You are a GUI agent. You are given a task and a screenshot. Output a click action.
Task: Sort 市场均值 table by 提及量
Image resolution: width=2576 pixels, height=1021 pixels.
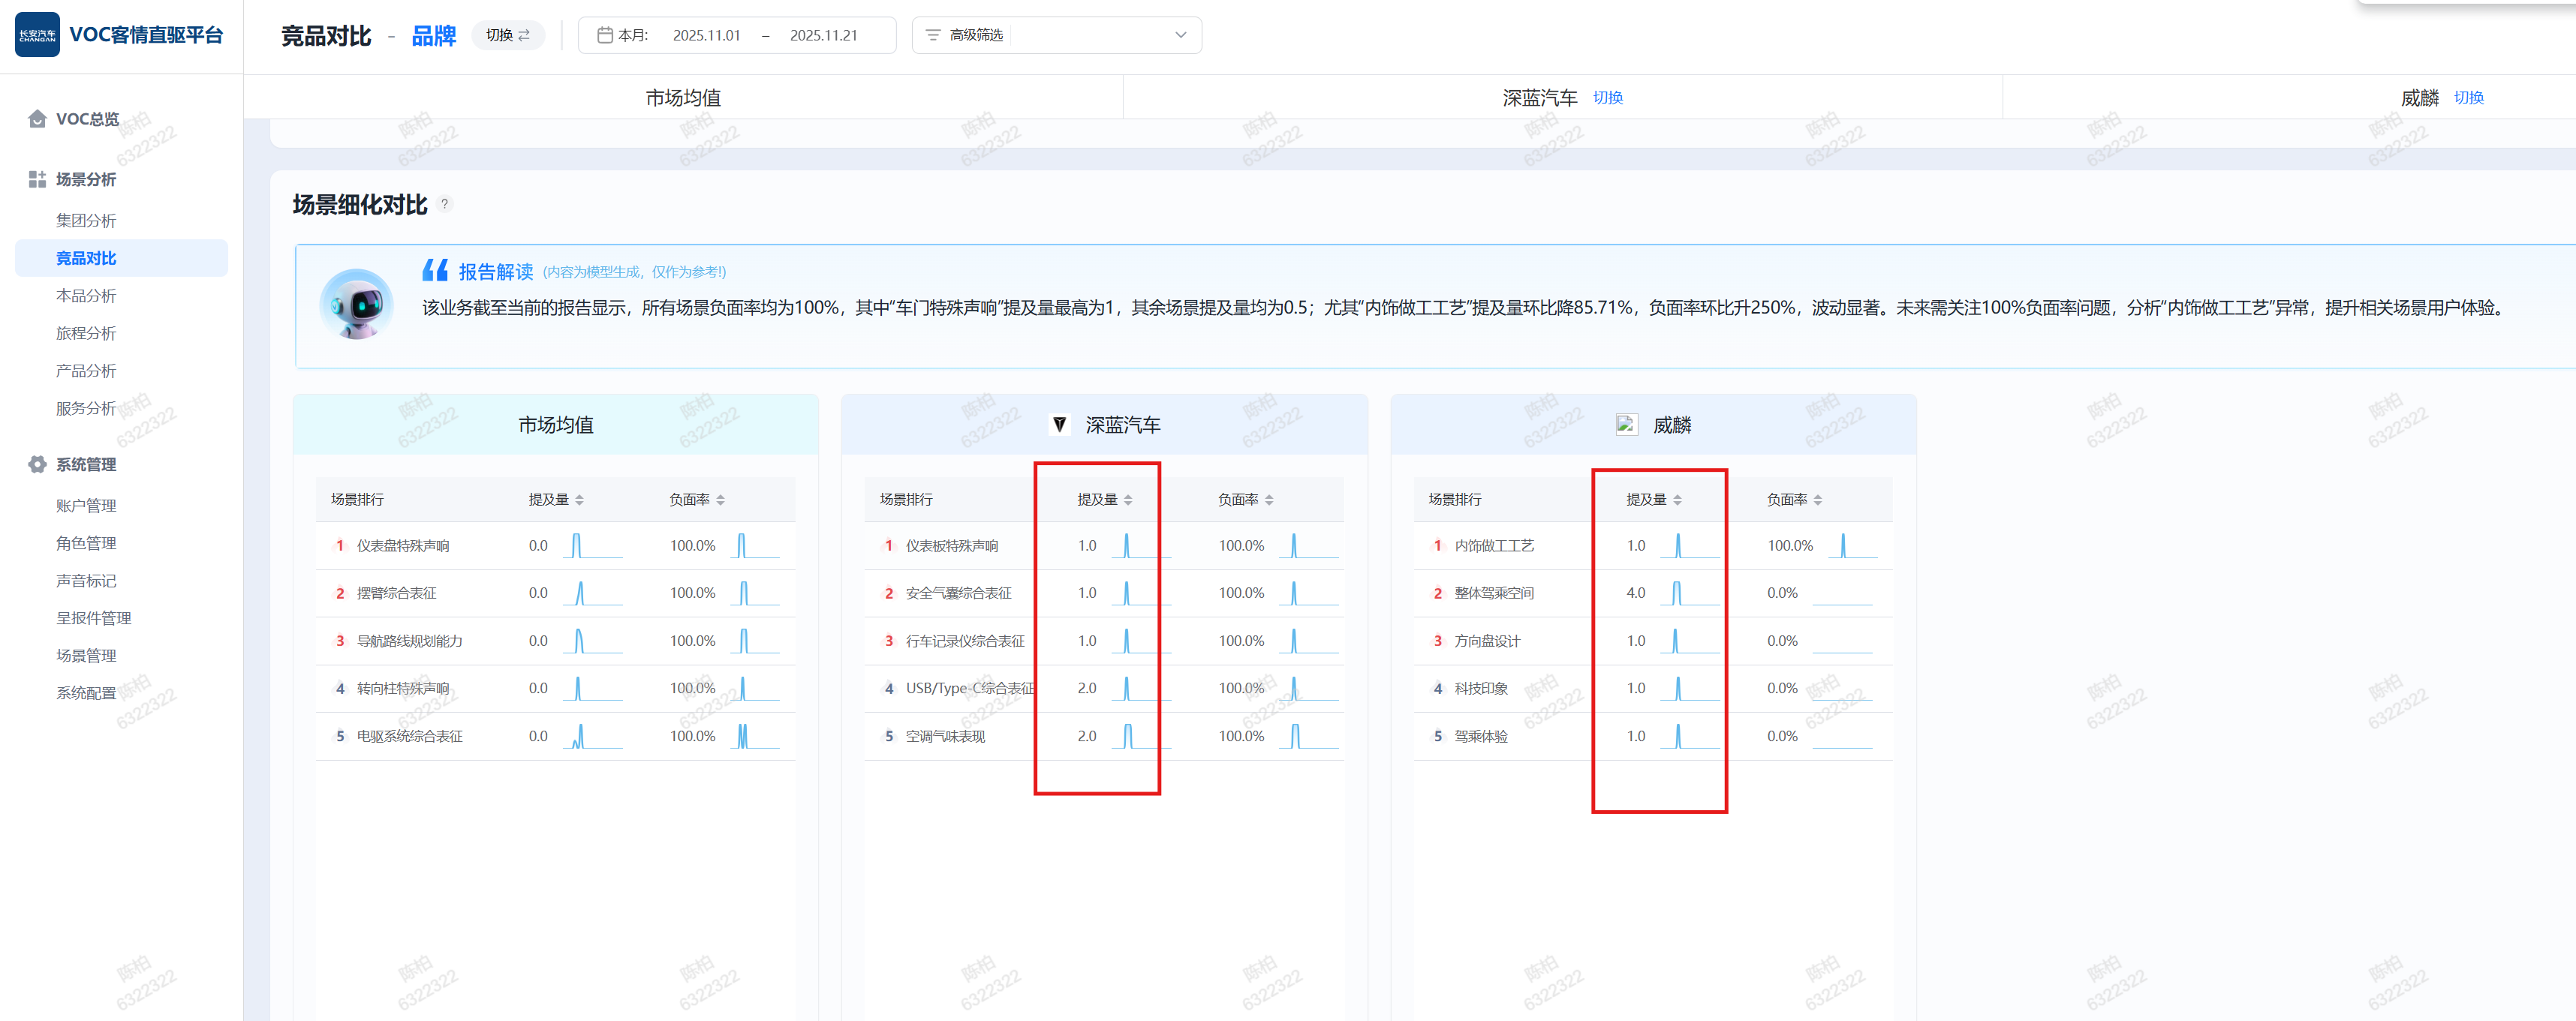[x=580, y=500]
